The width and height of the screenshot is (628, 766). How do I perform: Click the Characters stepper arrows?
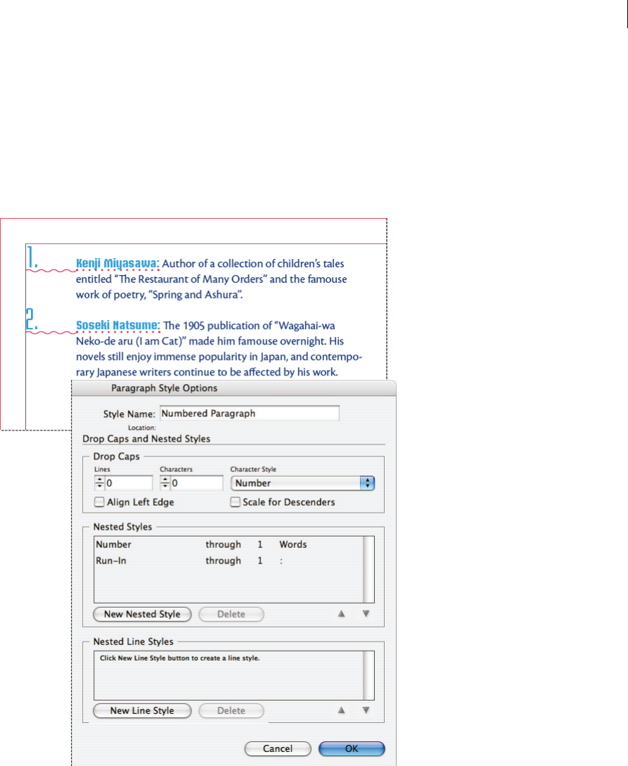[x=165, y=483]
